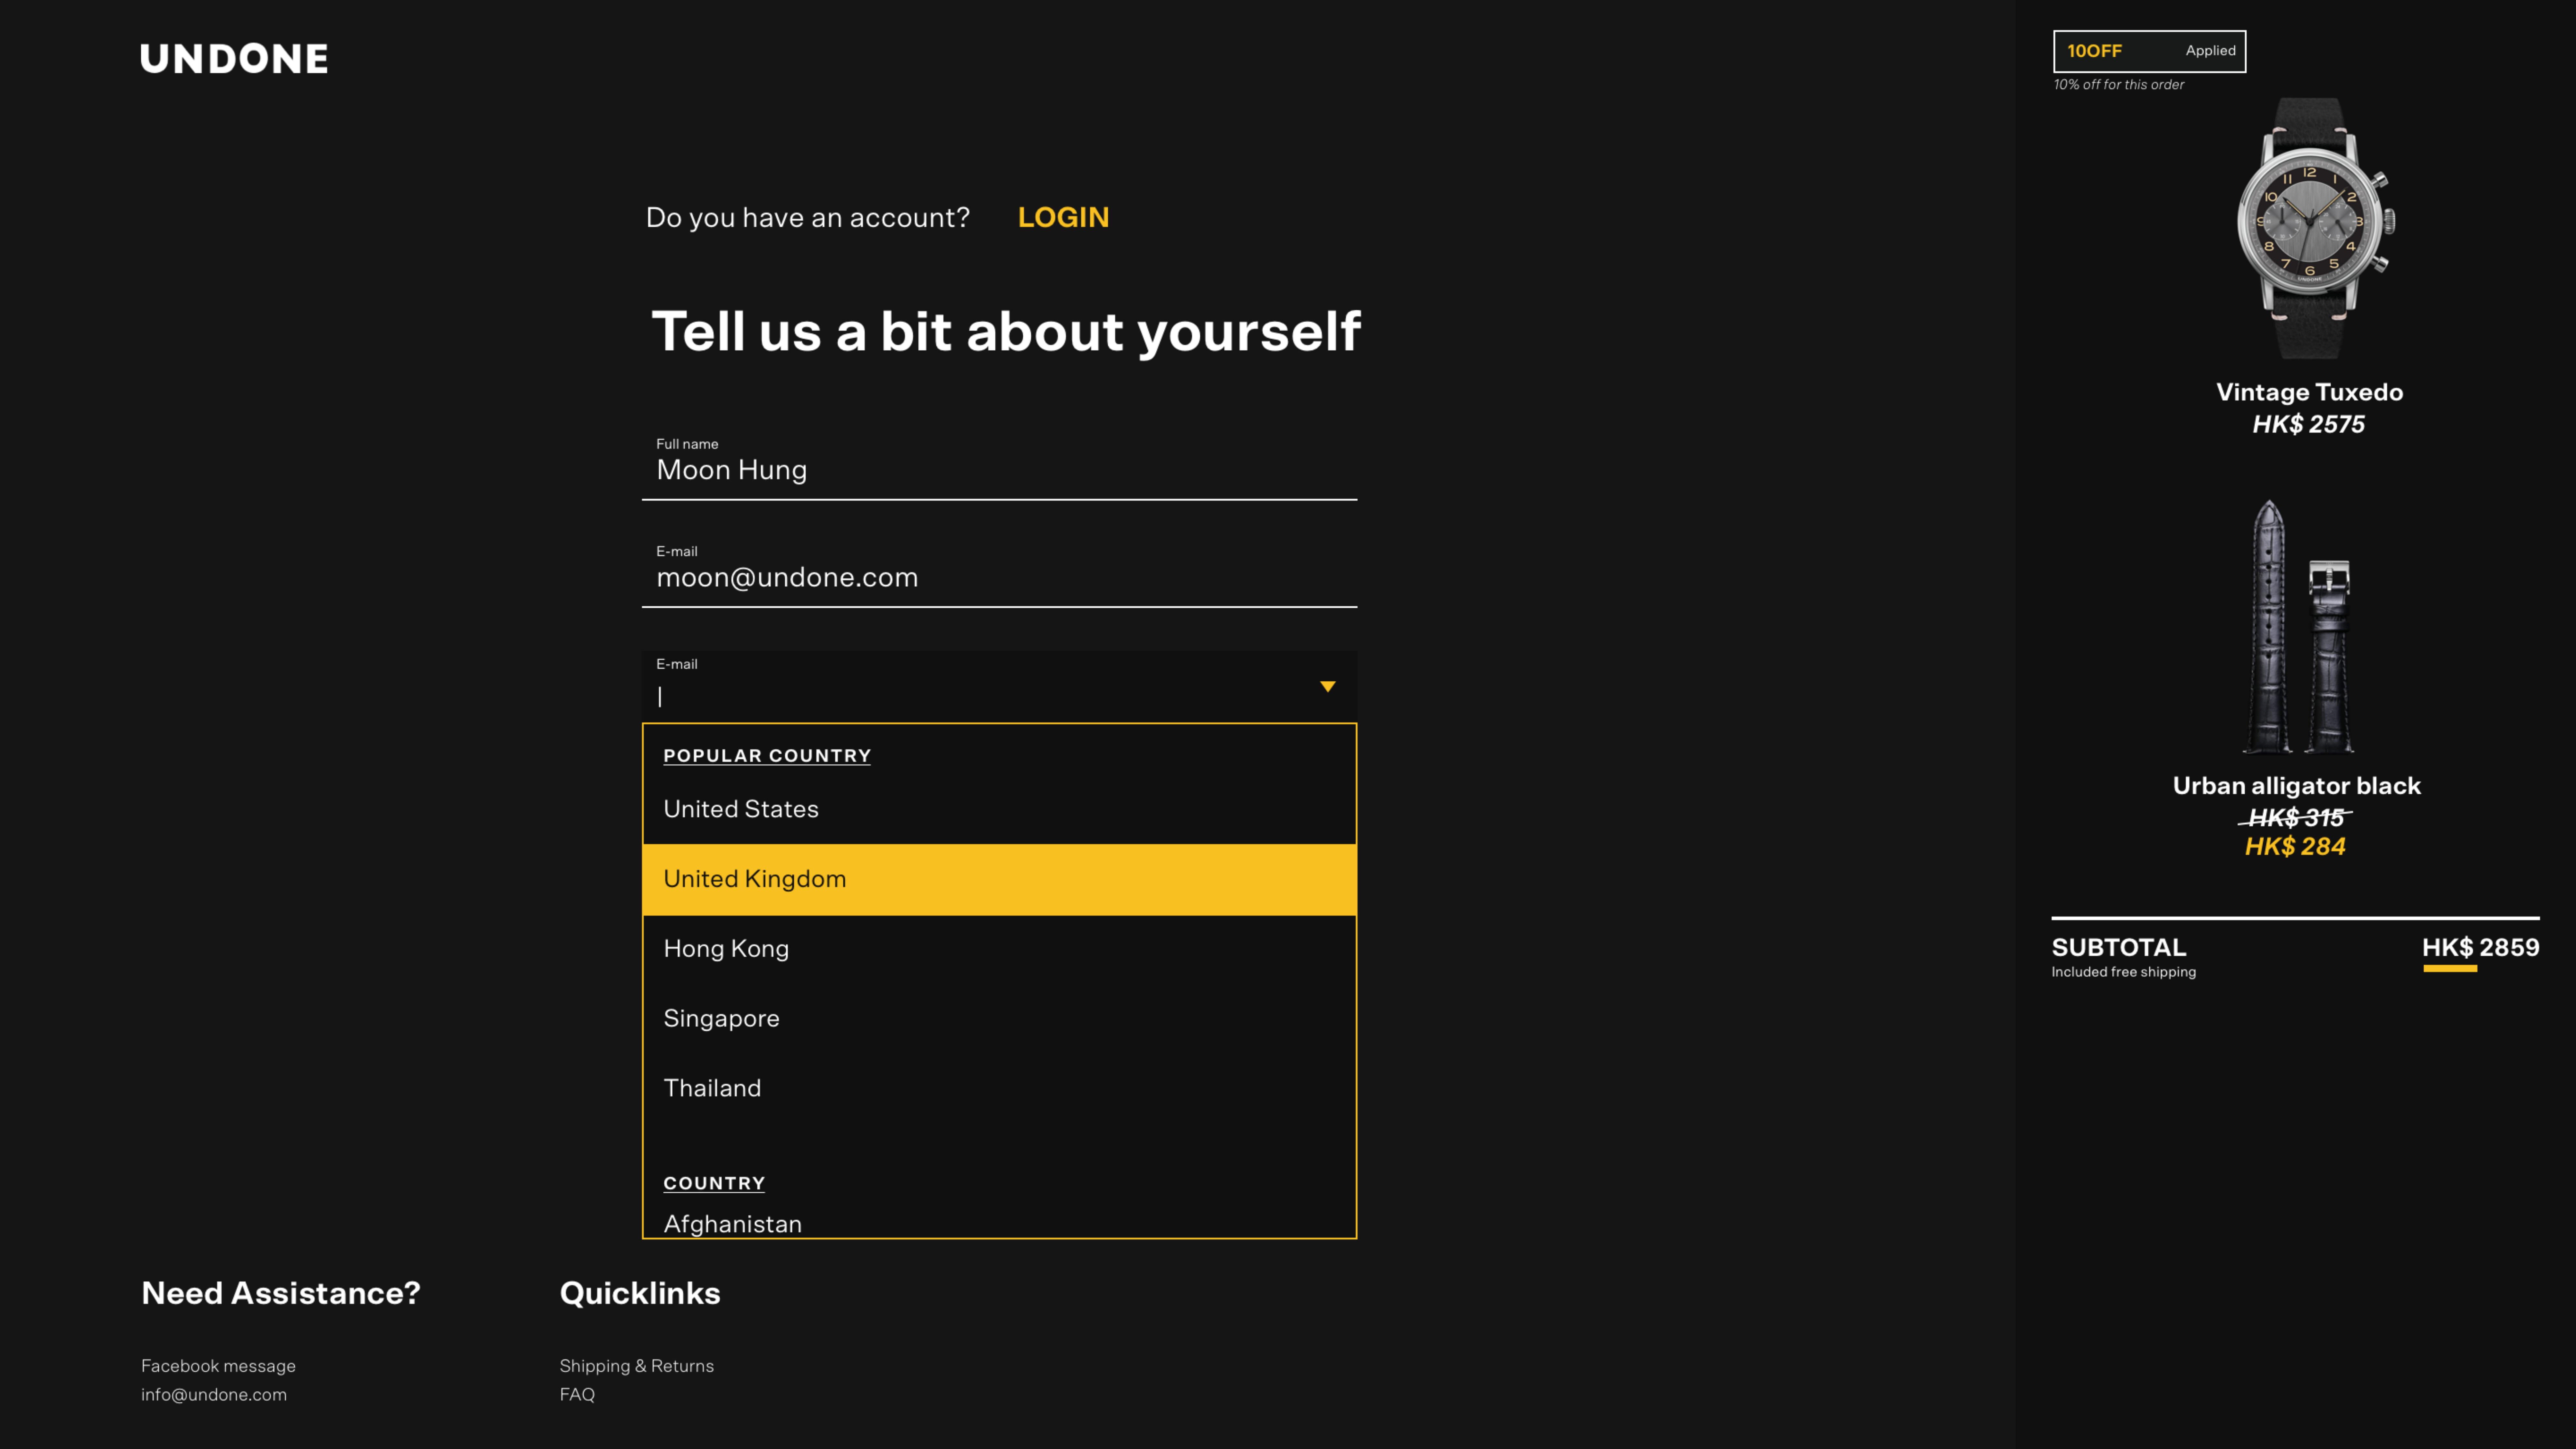The height and width of the screenshot is (1449, 2576).
Task: Open the FAQ link
Action: pos(577,1395)
